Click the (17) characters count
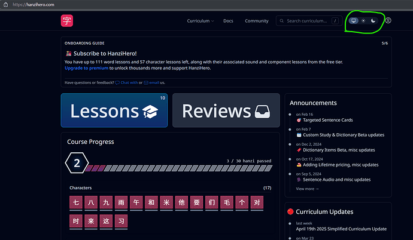This screenshot has width=413, height=240. click(x=267, y=188)
